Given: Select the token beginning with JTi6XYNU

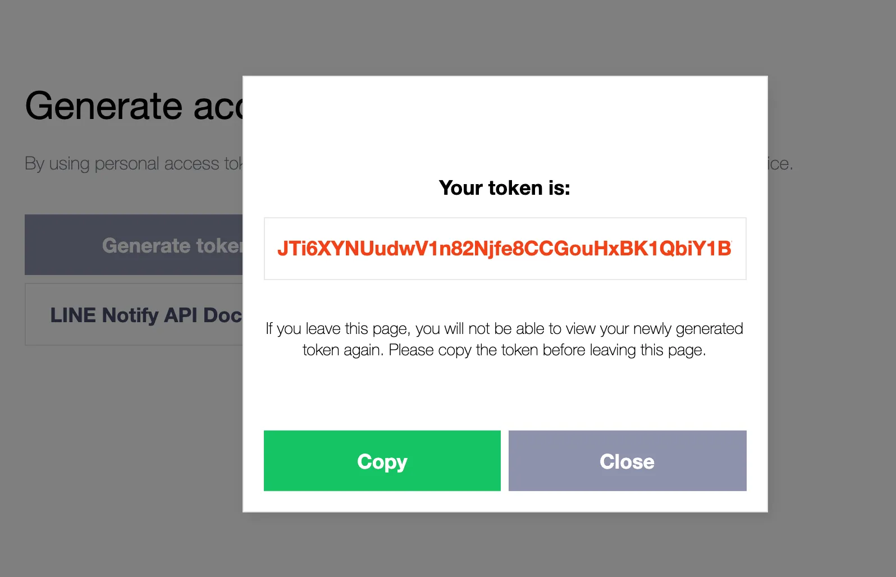Looking at the screenshot, I should point(504,249).
